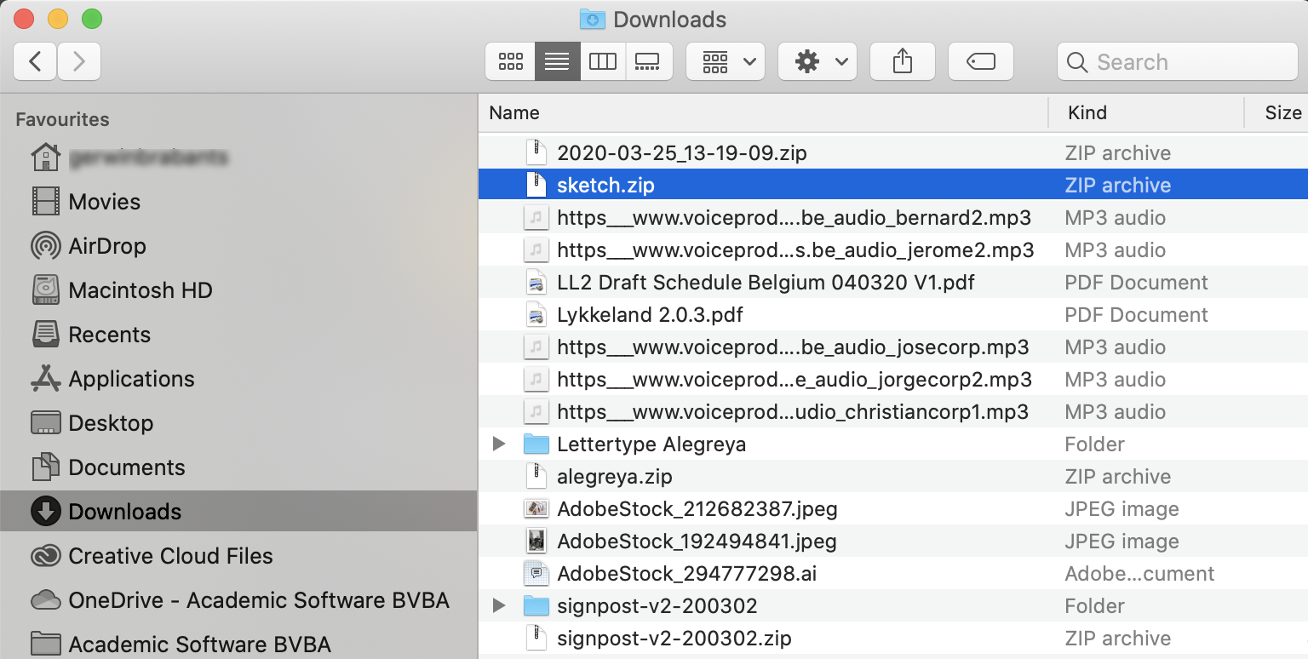Open Desktop in the sidebar

tap(238, 423)
